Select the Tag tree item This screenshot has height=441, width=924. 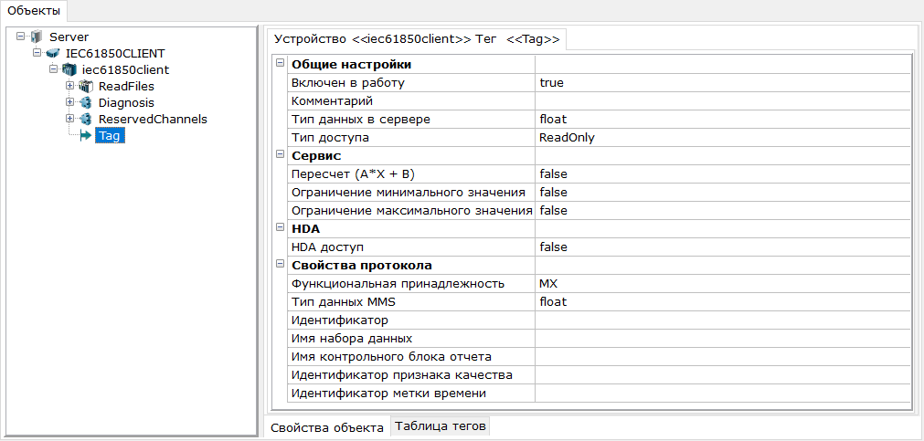pyautogui.click(x=111, y=136)
